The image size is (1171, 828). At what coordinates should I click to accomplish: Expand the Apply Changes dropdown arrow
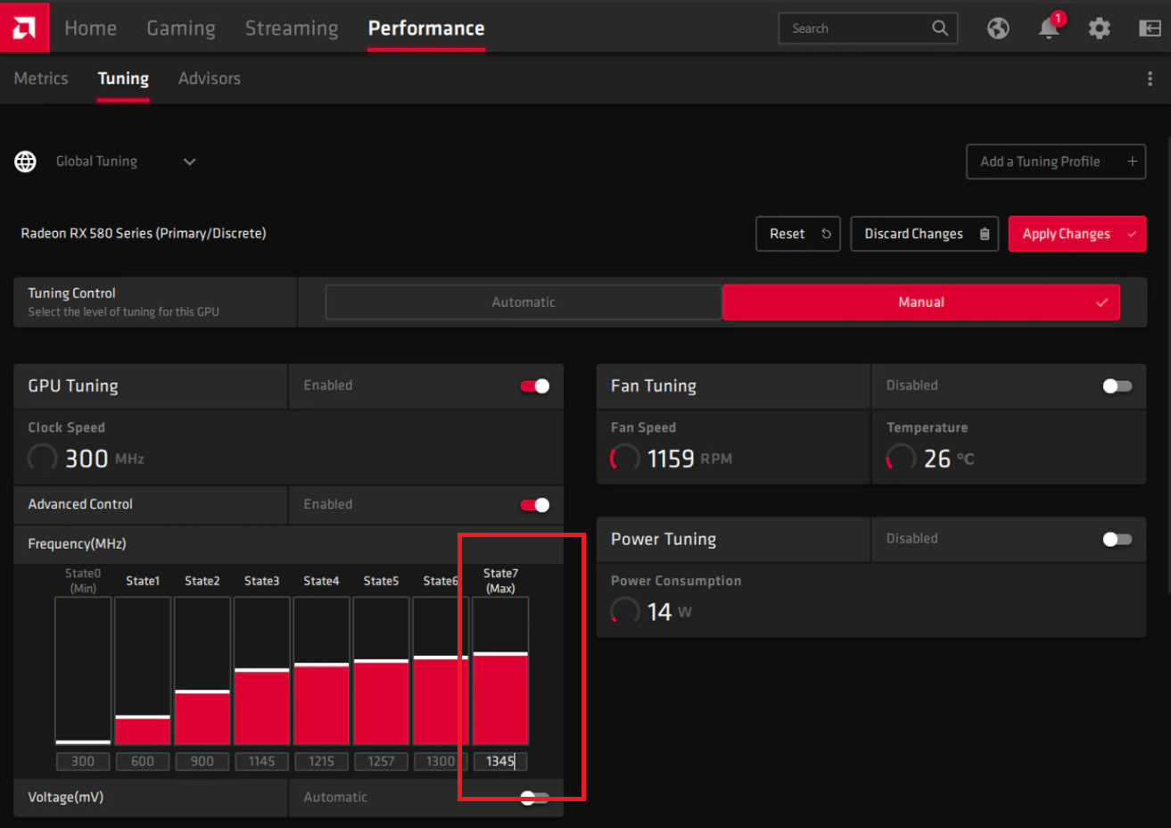pyautogui.click(x=1133, y=234)
